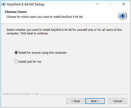The width and height of the screenshot is (131, 108).
Task: Click the line right of the Nullsoft text
Action: coord(84,94)
